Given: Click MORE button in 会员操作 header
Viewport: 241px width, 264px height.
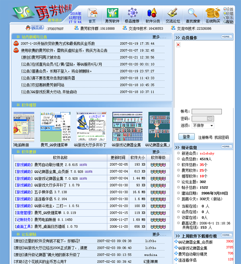Looking at the screenshot, I should click(x=227, y=37).
